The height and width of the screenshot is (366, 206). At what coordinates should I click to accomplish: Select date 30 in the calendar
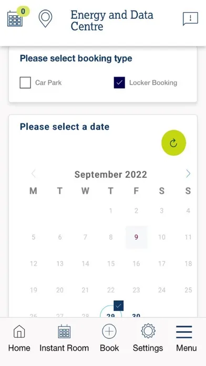point(136,316)
